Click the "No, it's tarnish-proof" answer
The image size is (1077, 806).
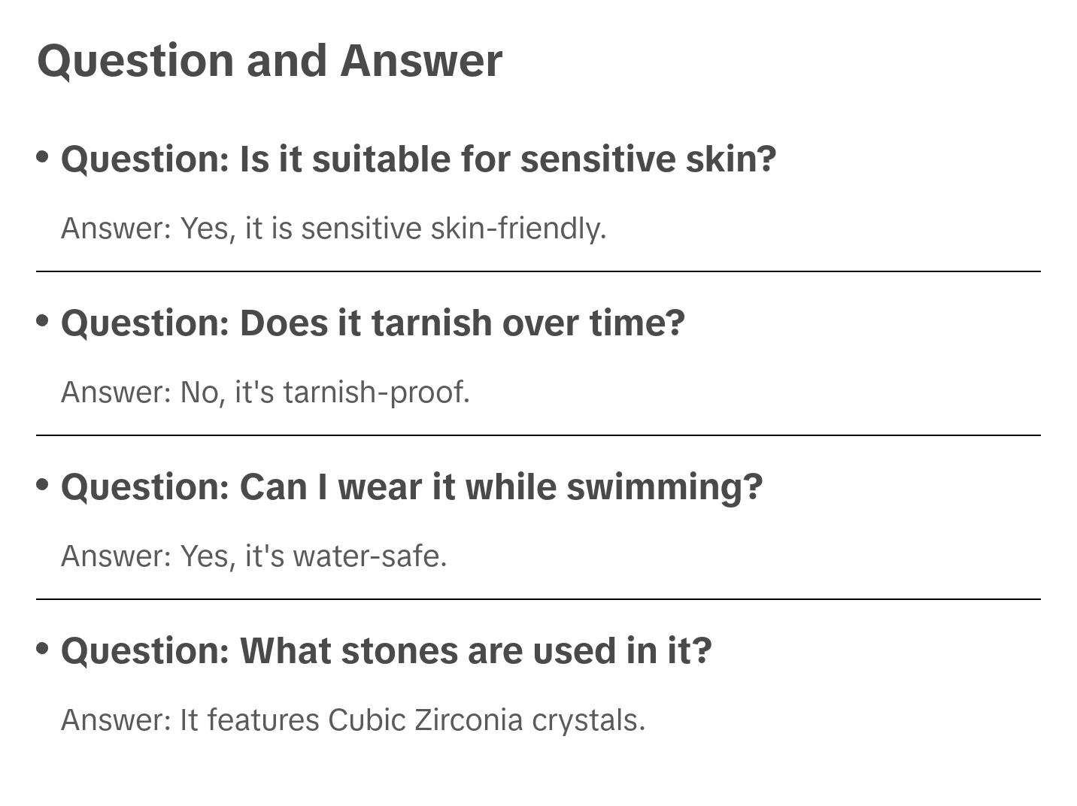coord(265,392)
